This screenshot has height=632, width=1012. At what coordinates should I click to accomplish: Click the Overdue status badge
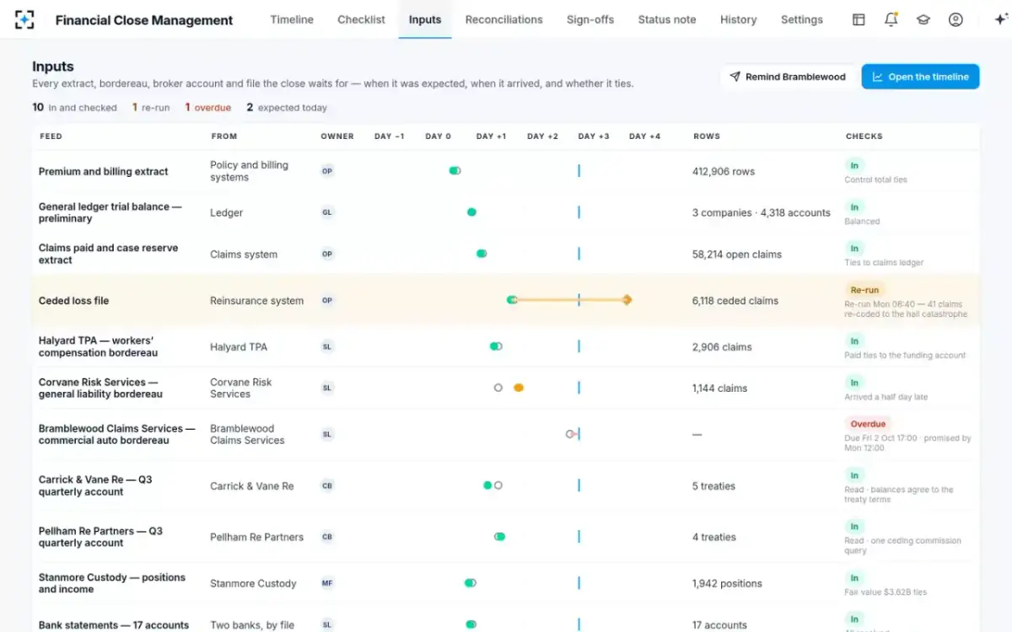pos(868,424)
